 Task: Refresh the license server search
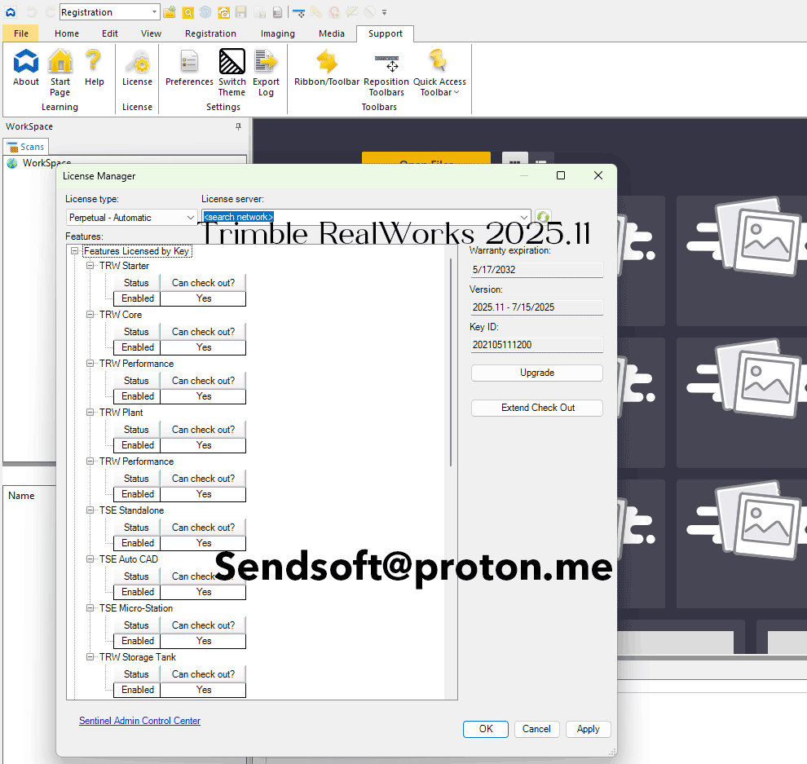point(543,216)
